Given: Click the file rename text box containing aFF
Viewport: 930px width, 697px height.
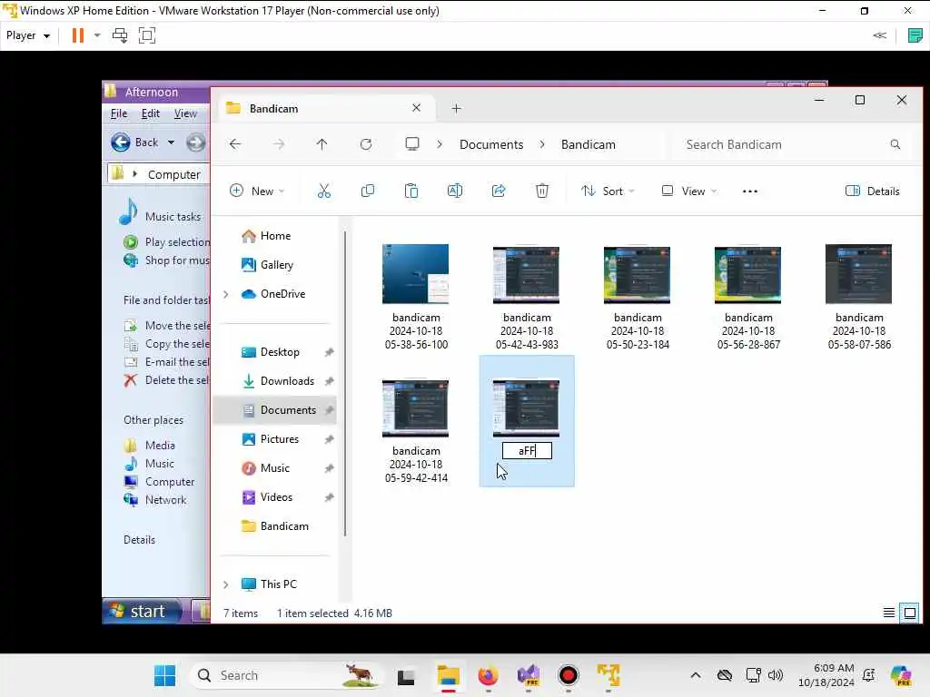Looking at the screenshot, I should click(527, 451).
